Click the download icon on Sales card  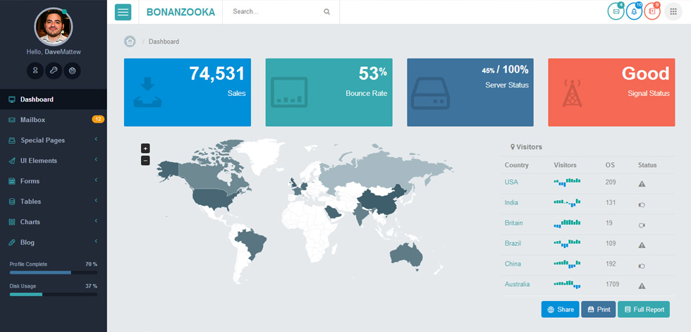click(147, 92)
